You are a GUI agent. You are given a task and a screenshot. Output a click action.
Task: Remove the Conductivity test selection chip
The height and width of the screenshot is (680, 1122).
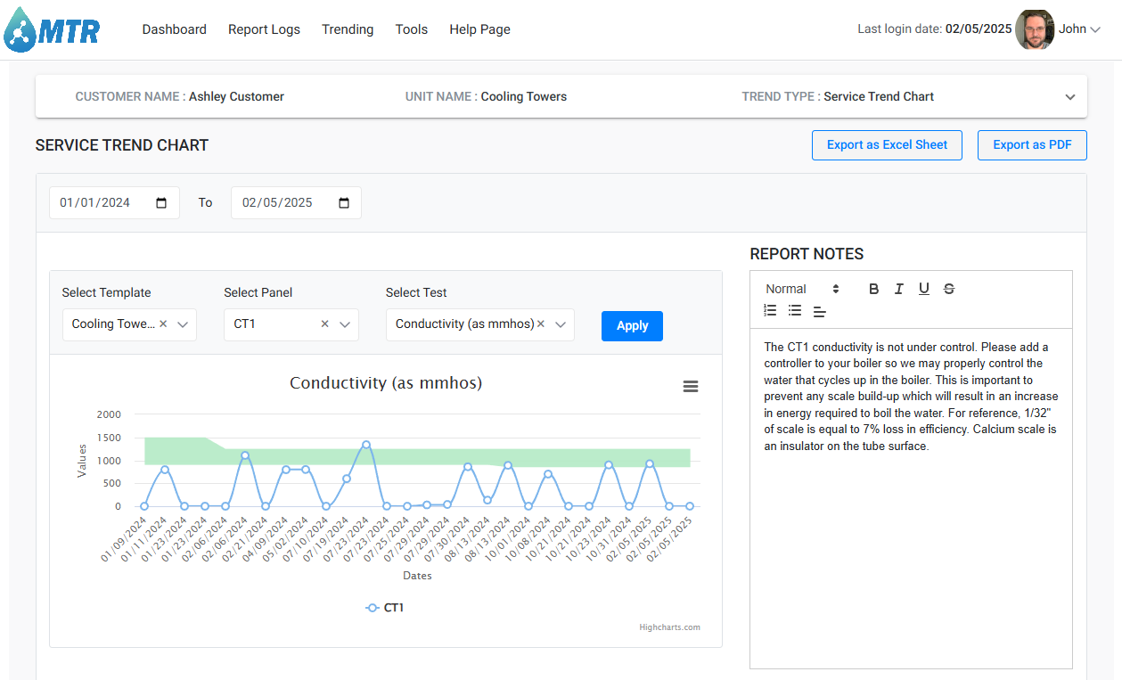coord(541,324)
